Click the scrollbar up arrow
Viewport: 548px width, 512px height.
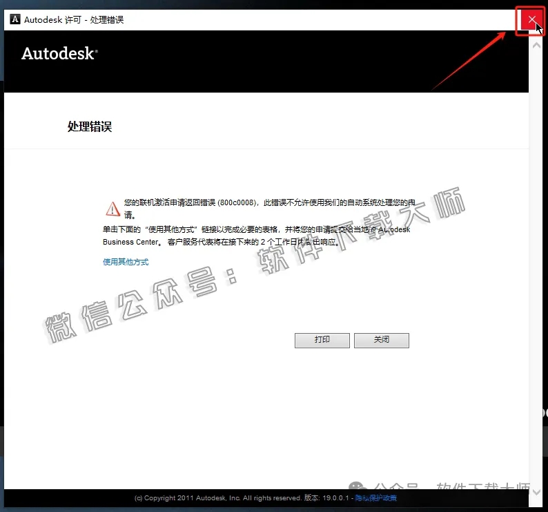[536, 46]
